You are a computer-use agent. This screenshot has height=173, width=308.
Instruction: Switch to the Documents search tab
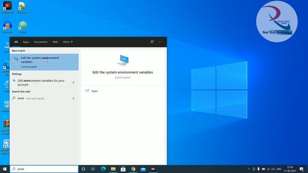pyautogui.click(x=40, y=42)
